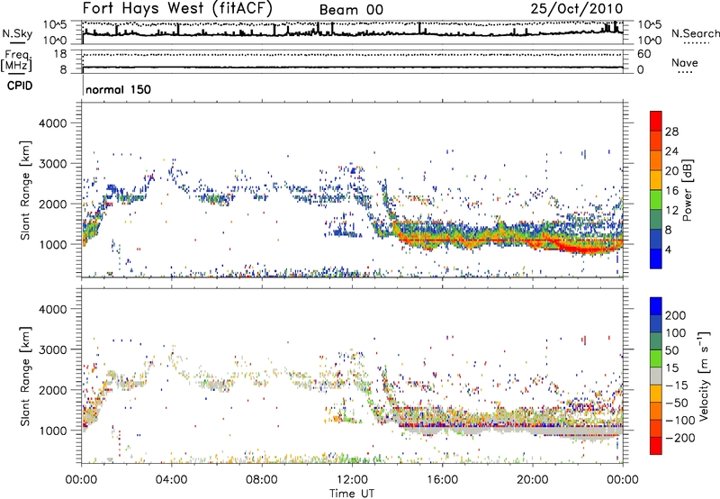This screenshot has height=499, width=720.
Task: Click the 'CPID' label
Action: (x=20, y=86)
